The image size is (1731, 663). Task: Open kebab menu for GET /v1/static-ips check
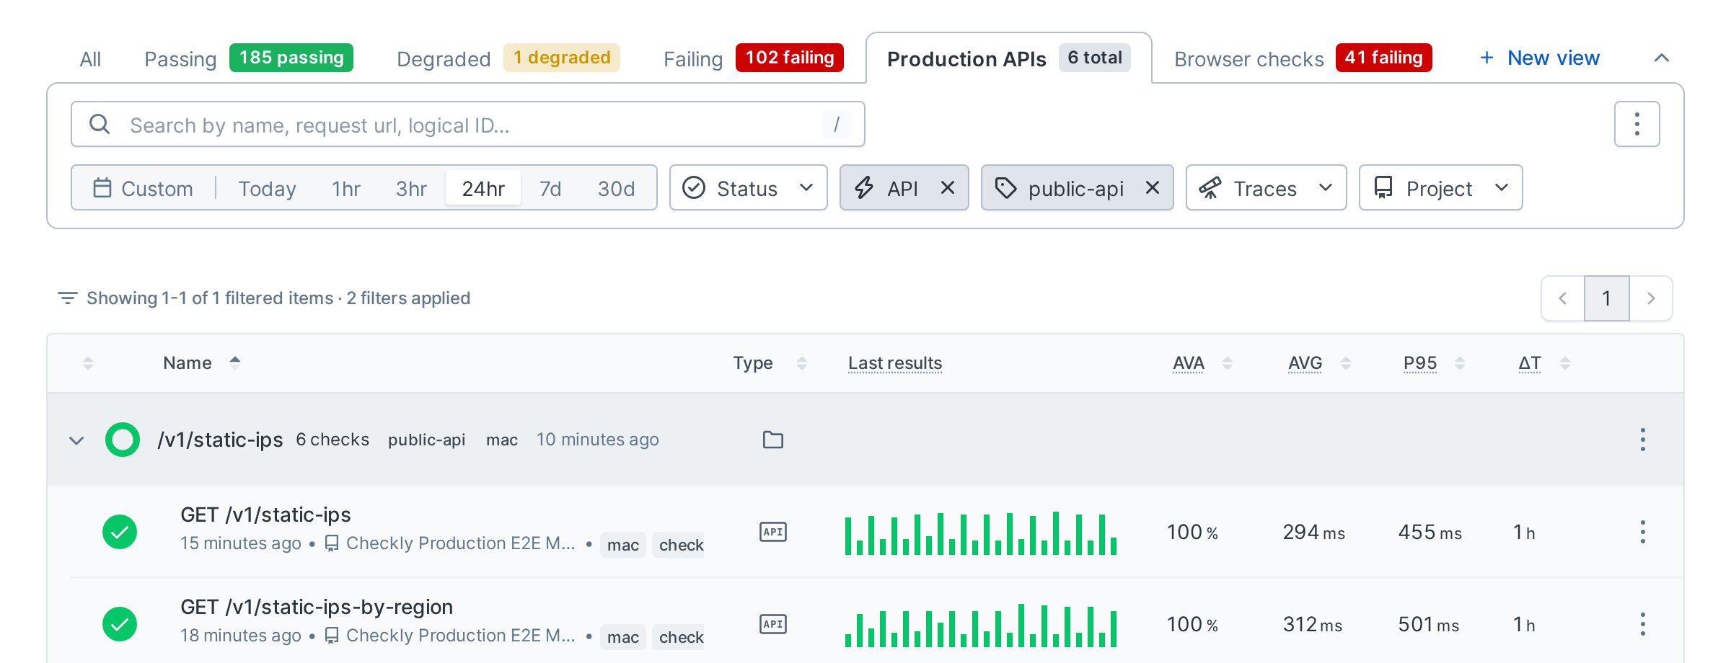(x=1643, y=532)
